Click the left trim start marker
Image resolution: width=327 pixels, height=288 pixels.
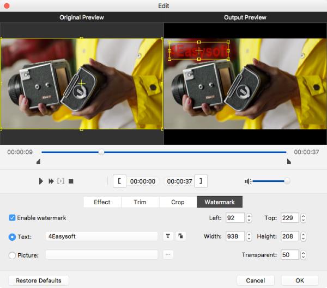tap(38, 161)
